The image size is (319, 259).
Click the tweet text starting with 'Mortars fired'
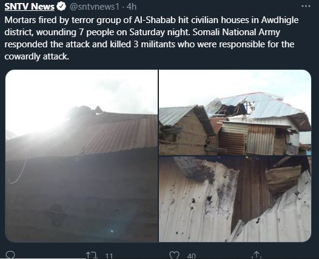click(152, 38)
